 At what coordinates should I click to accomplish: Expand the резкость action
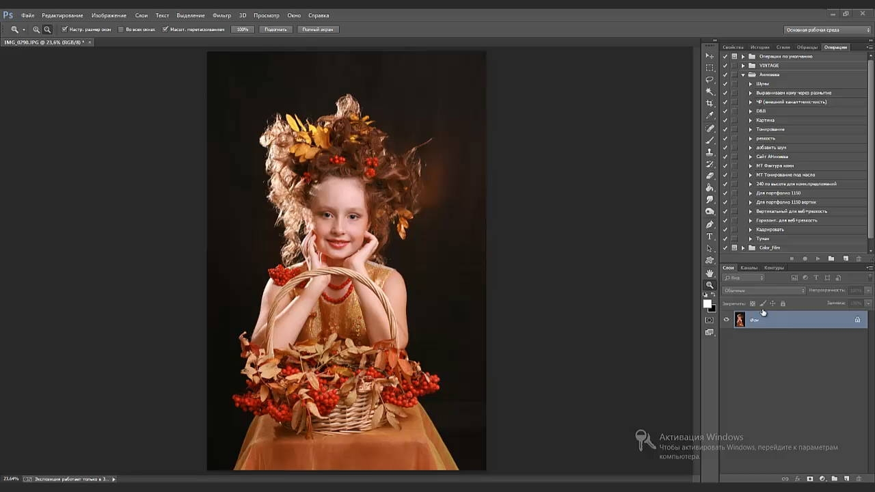tap(750, 138)
